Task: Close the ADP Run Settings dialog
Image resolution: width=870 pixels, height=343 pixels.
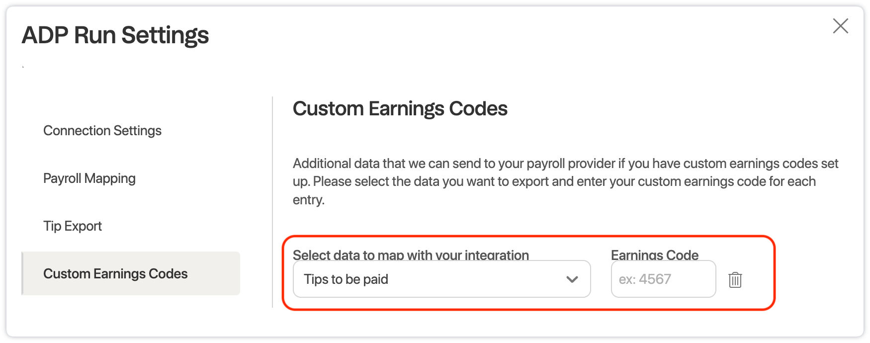Action: tap(840, 26)
